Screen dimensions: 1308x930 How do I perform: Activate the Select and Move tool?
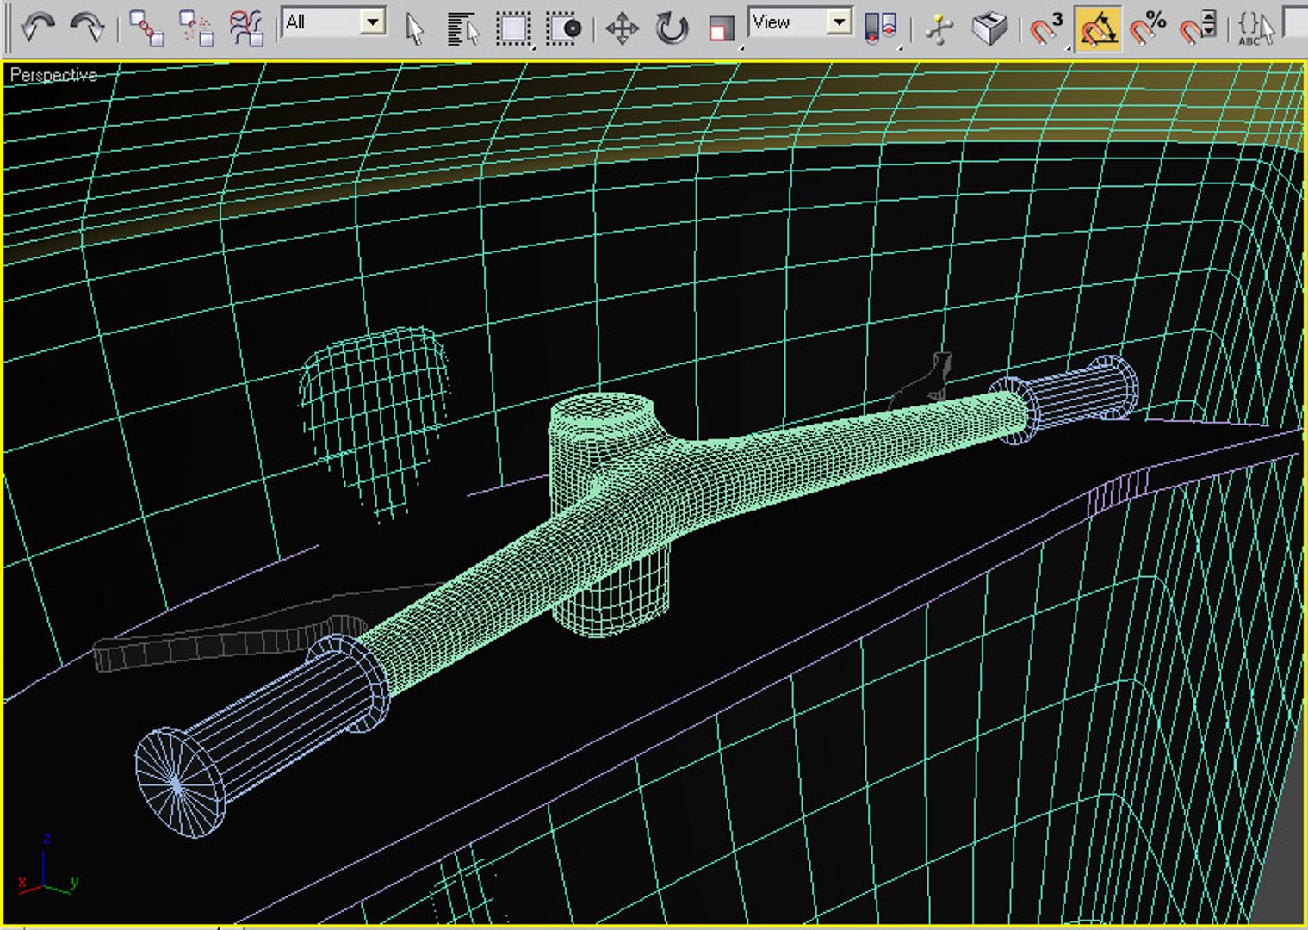click(621, 28)
